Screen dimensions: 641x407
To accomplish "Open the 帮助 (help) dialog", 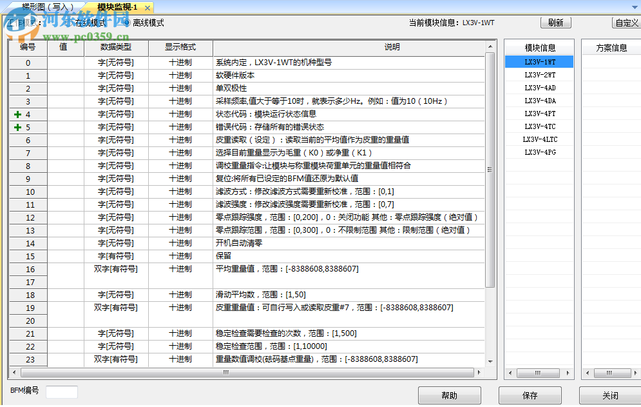I will click(450, 395).
